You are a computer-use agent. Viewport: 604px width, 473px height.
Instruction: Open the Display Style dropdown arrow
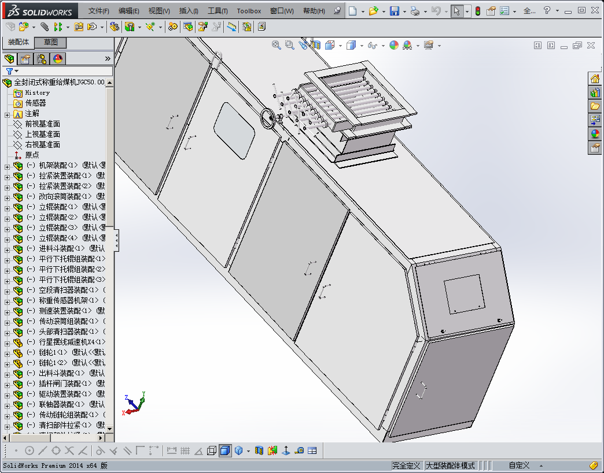[x=362, y=46]
